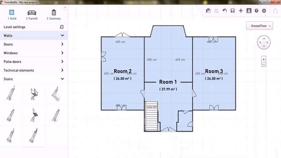
Task: Pick the second-row right staircase
Action: click(x=56, y=115)
